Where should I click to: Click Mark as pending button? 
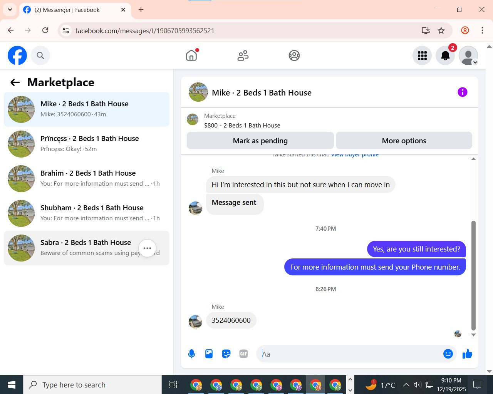pos(260,141)
